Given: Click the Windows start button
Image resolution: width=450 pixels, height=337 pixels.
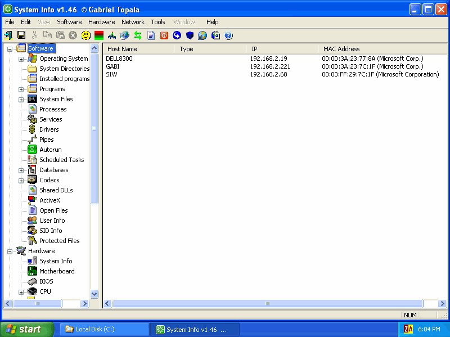Looking at the screenshot, I should (26, 329).
